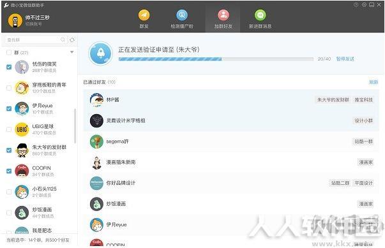This screenshot has width=385, height=248.
Task: Click the 帅不过三秒 profile avatar
Action: point(15,20)
